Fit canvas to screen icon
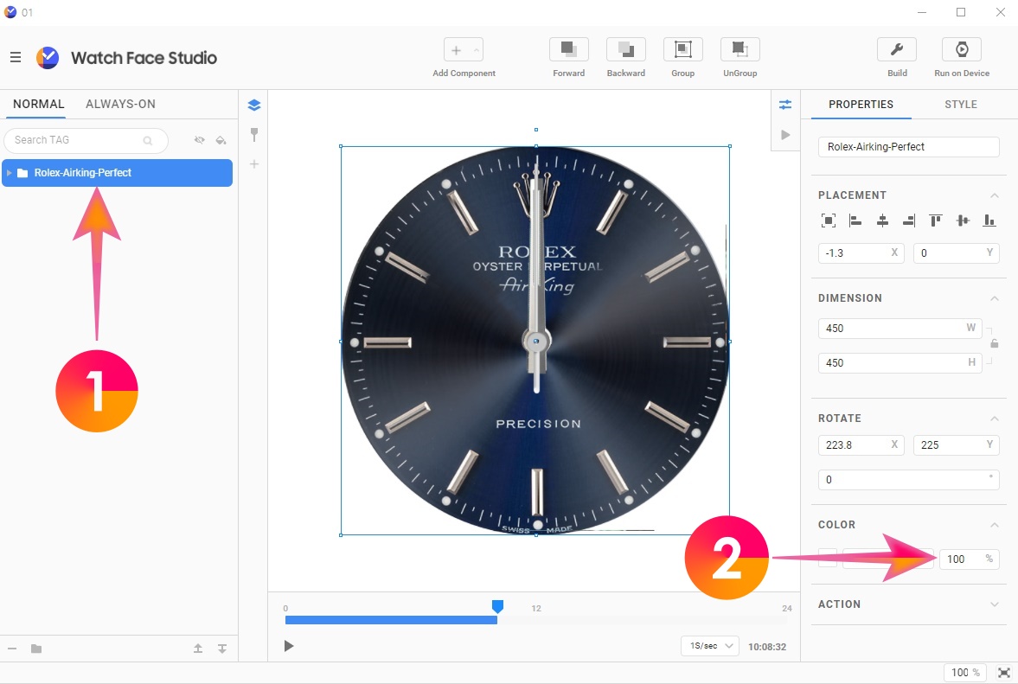The image size is (1018, 684). tap(1003, 672)
